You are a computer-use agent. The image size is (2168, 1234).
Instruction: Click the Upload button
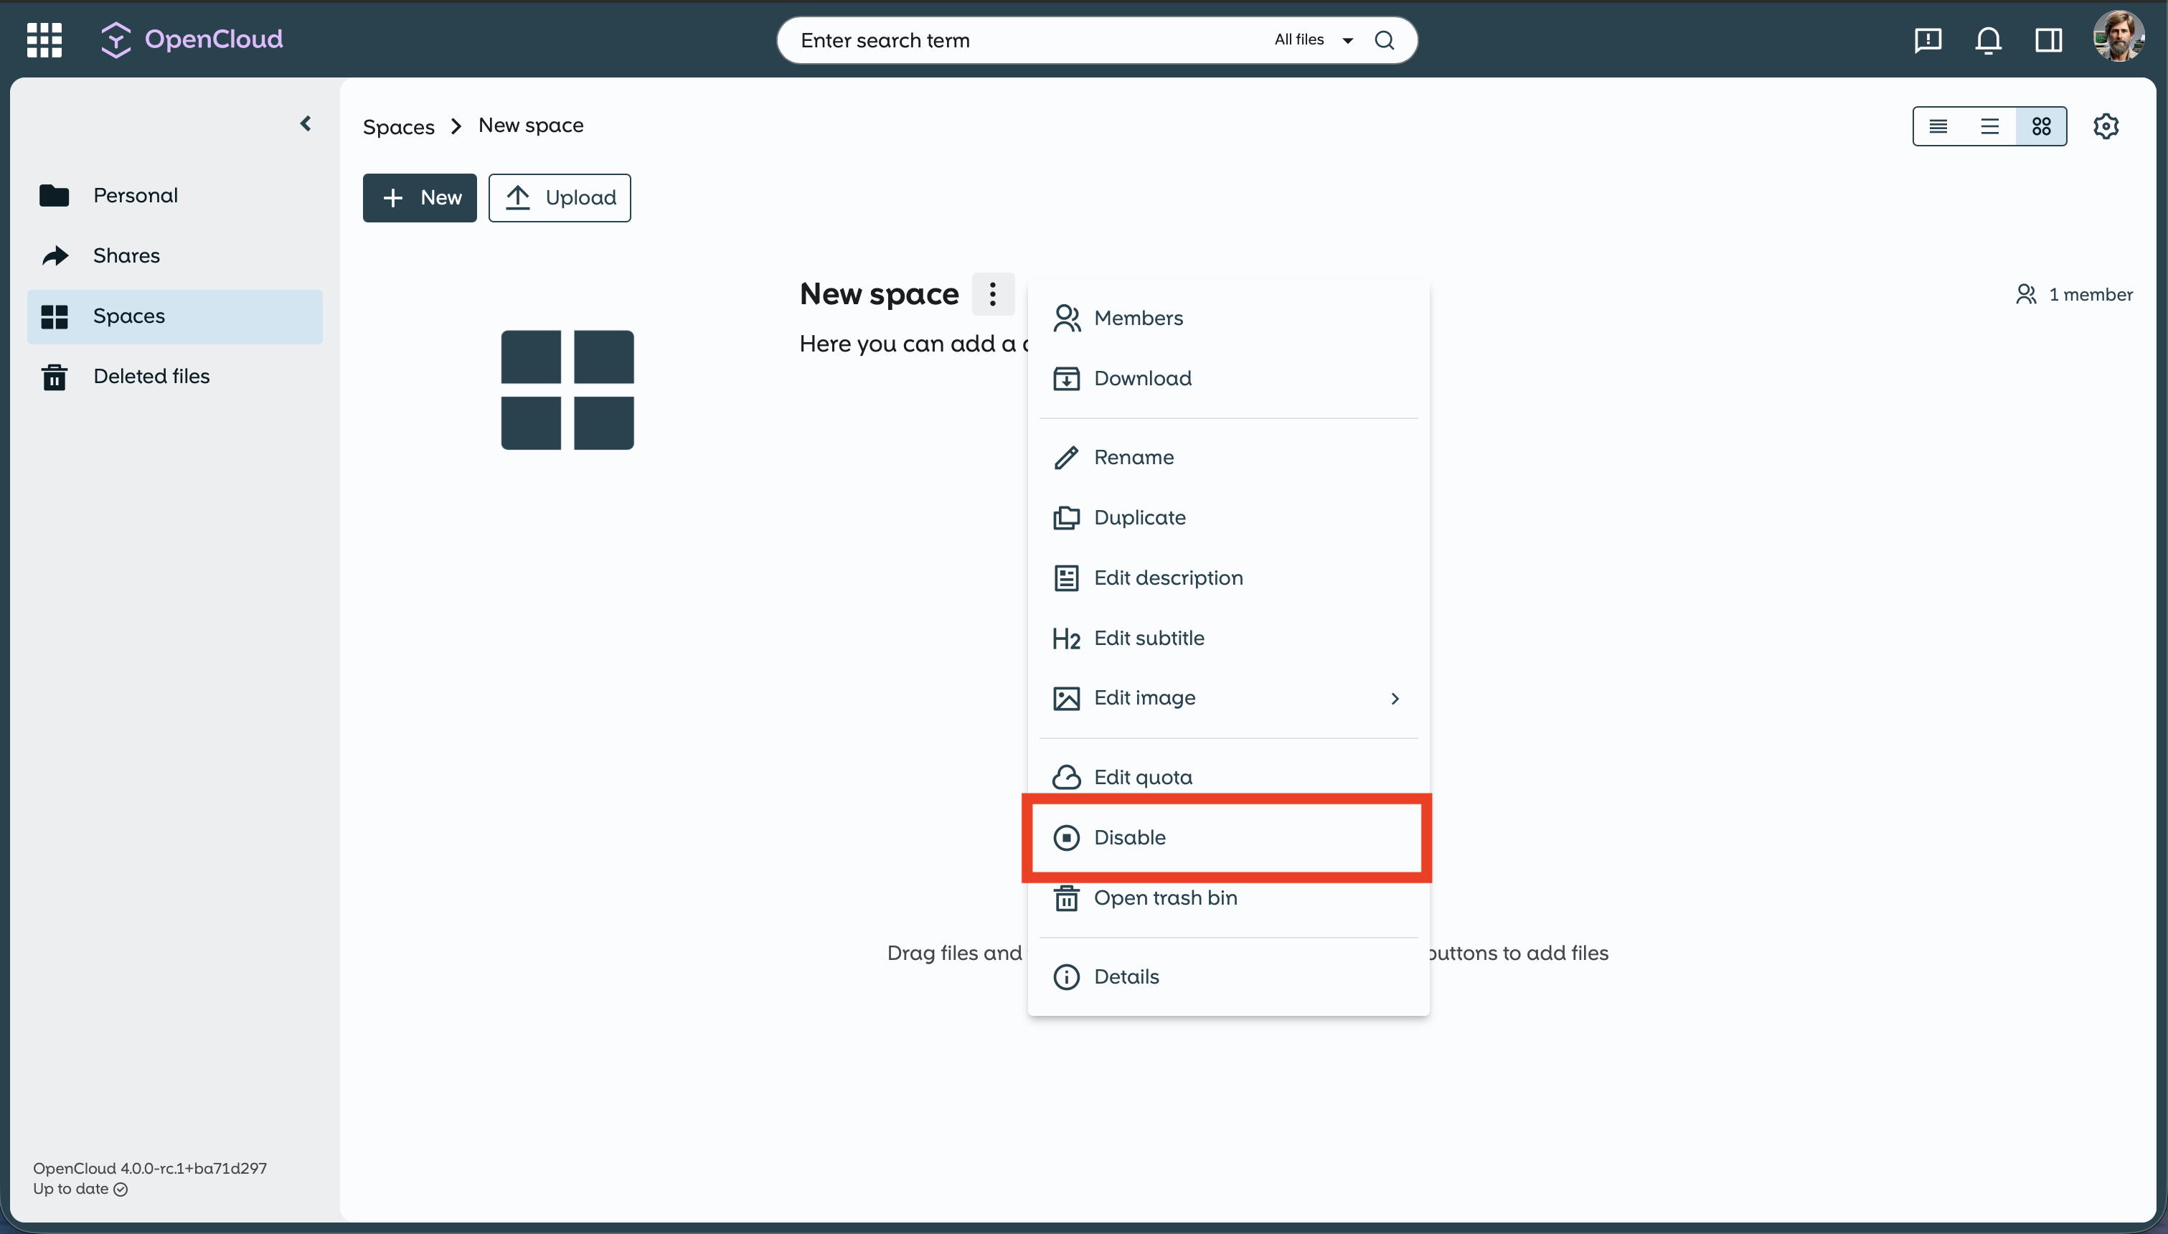coord(559,197)
